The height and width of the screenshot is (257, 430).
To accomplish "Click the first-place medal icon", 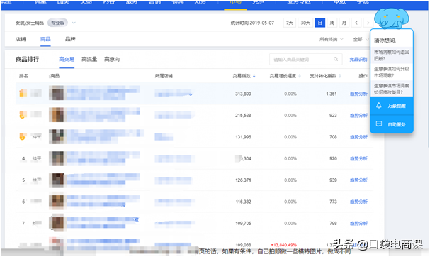I will point(23,93).
